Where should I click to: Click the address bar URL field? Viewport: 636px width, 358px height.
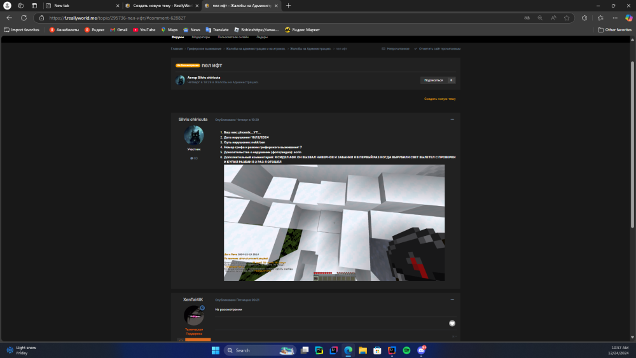tap(284, 18)
